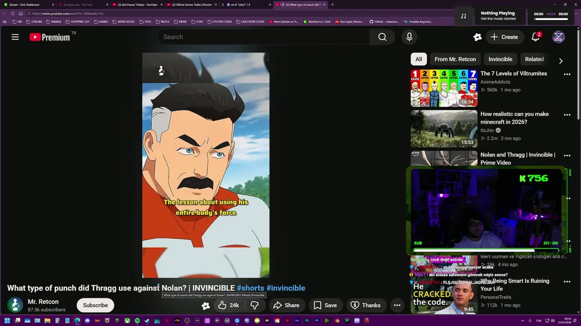Go back with the browser back arrow

click(x=5, y=14)
